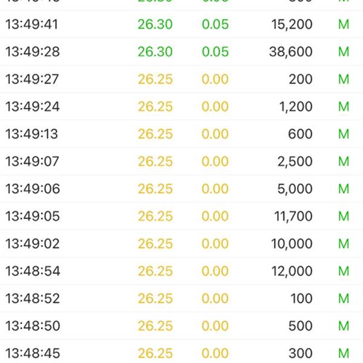Tap the M marker on 10,000 row
Viewport: 363px width, 363px height.
(344, 244)
